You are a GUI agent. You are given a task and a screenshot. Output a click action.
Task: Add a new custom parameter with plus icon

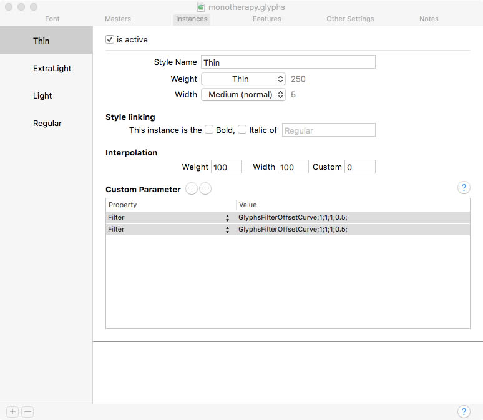[x=192, y=188]
